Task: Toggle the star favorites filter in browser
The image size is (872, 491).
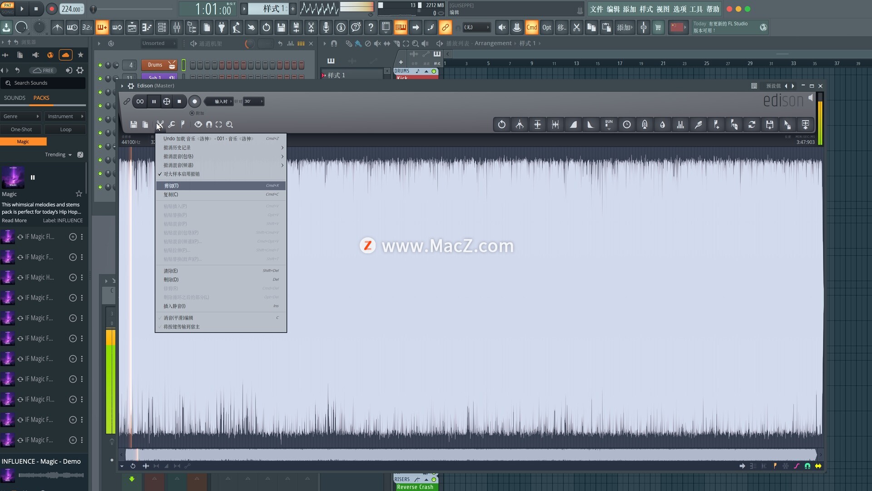Action: (x=80, y=55)
